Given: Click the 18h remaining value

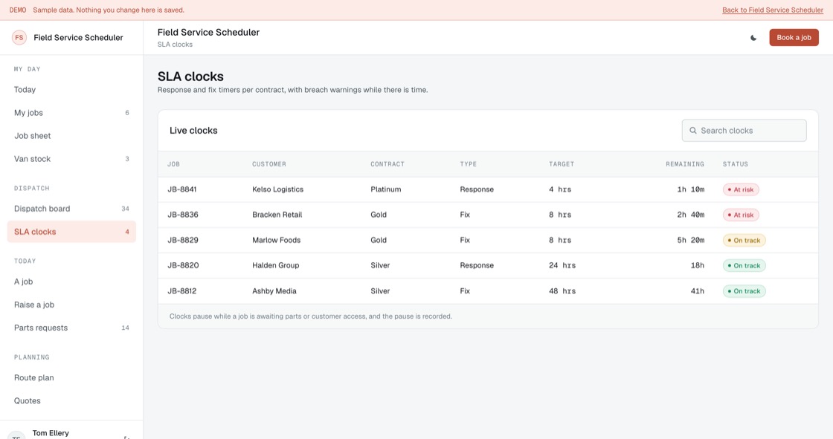Looking at the screenshot, I should [698, 265].
